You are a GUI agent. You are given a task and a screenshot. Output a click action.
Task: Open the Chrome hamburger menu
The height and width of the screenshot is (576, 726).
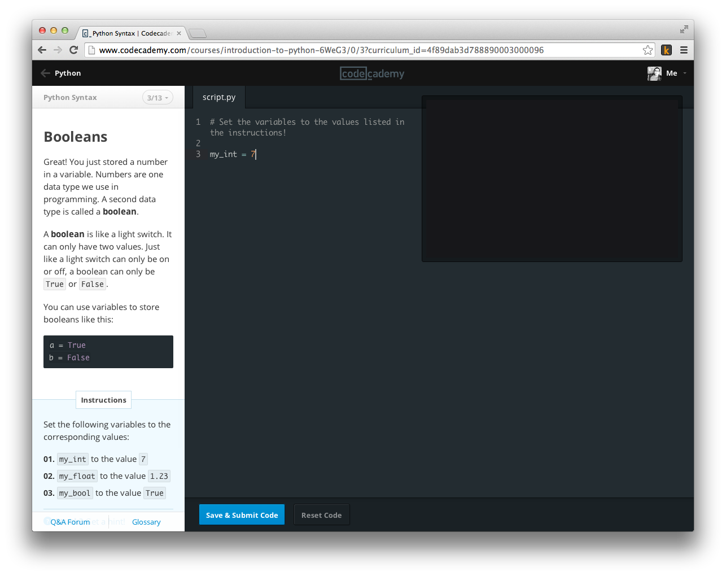pyautogui.click(x=684, y=50)
